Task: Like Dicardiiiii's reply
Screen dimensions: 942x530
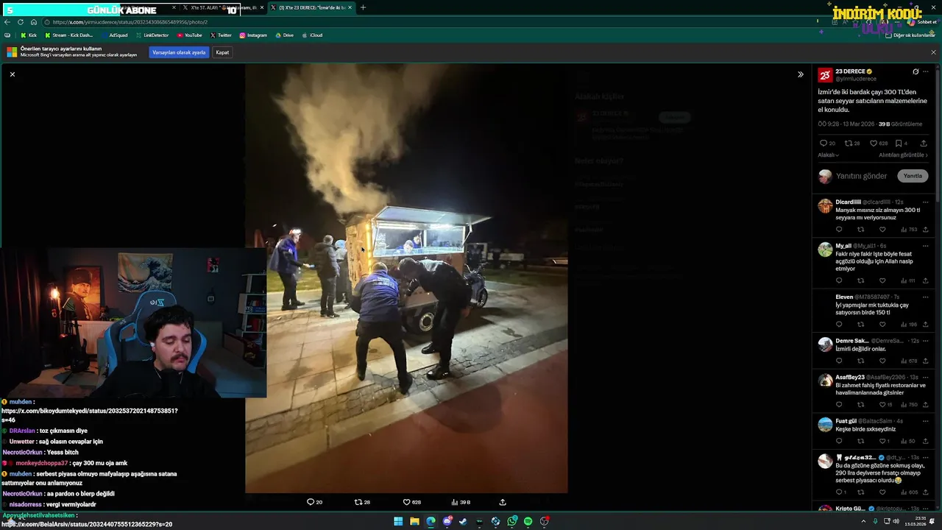Action: pos(882,230)
